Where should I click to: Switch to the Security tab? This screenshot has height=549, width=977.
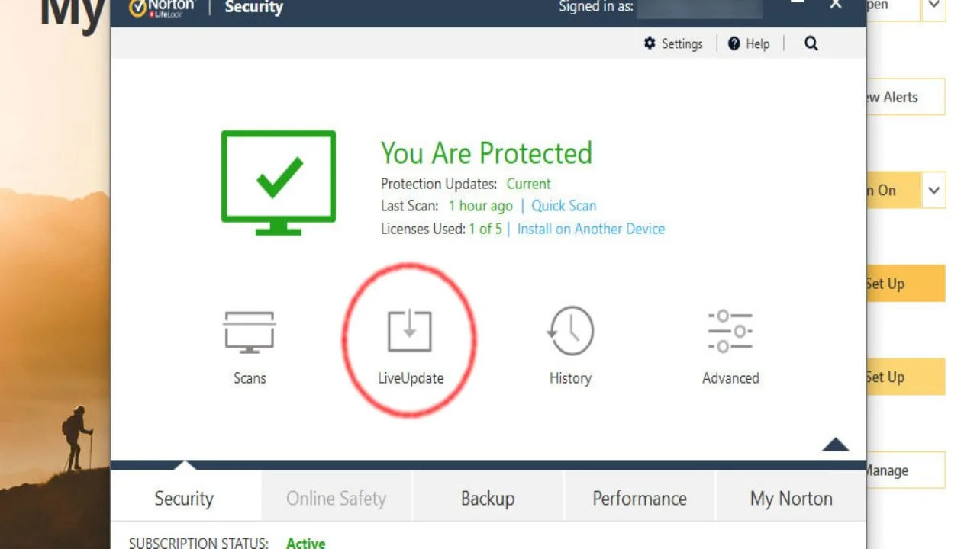[184, 499]
